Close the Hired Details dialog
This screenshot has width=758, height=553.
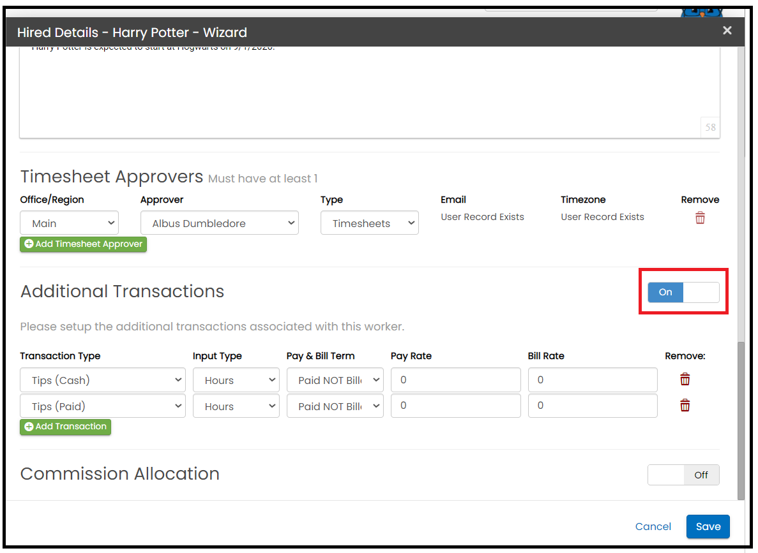[727, 31]
